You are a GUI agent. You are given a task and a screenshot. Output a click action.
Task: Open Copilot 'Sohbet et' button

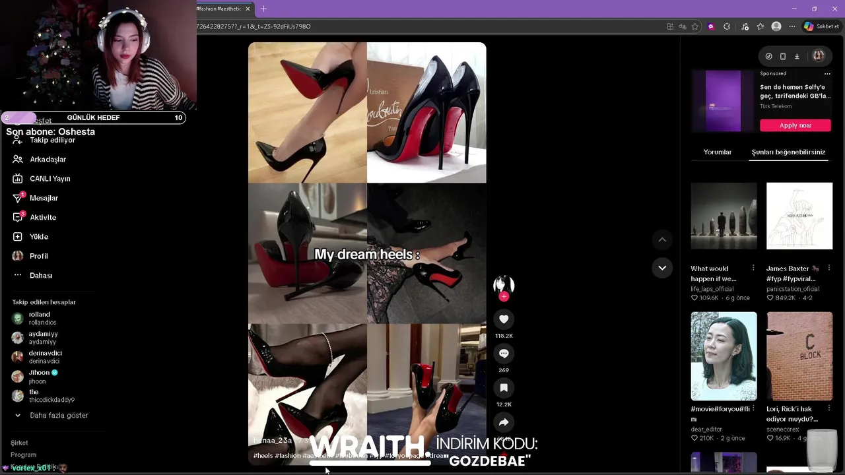821,26
